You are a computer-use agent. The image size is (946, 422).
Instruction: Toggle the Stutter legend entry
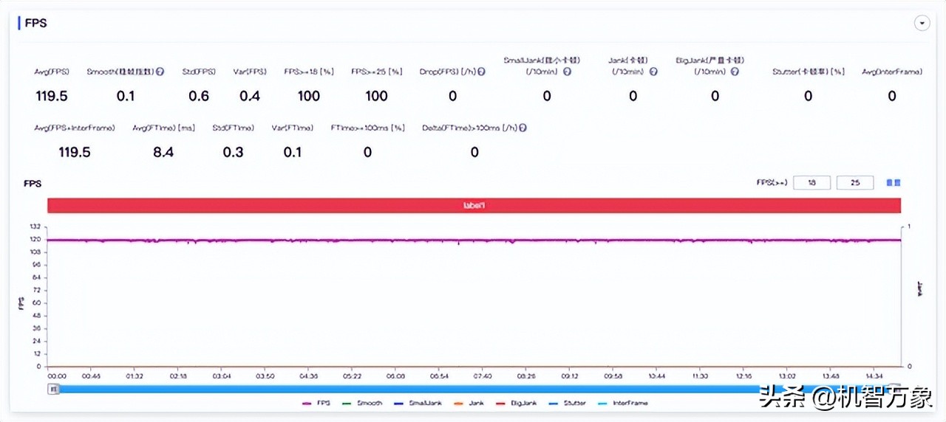coord(565,404)
